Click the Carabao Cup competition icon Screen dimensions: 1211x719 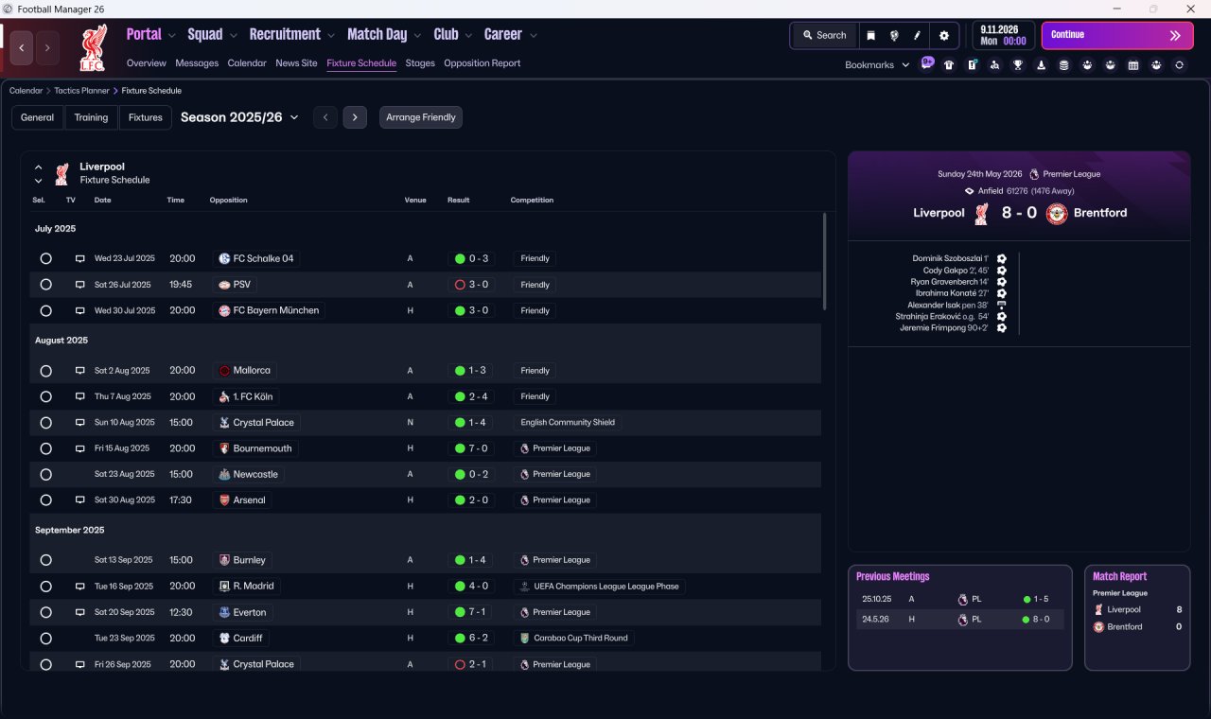[525, 639]
